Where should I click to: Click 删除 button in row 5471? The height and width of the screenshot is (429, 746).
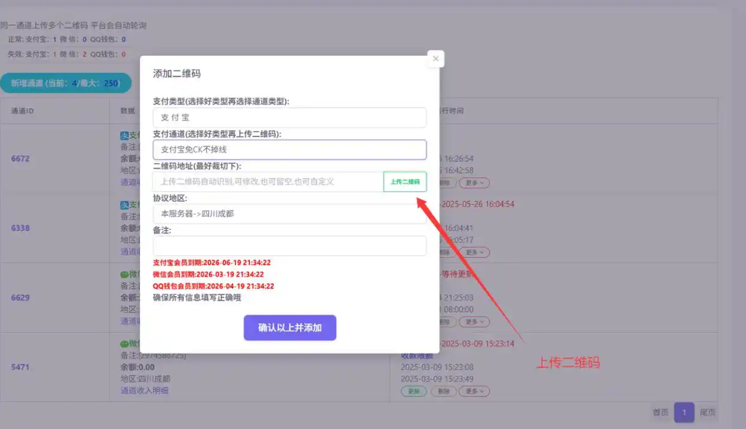click(x=443, y=391)
